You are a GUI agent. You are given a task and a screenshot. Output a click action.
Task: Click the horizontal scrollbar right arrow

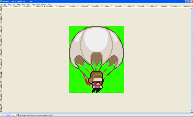pos(190,112)
